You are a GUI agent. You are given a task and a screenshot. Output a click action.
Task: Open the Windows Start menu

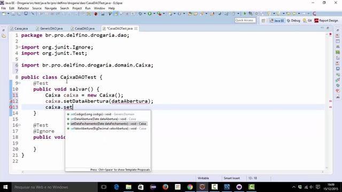click(5, 187)
